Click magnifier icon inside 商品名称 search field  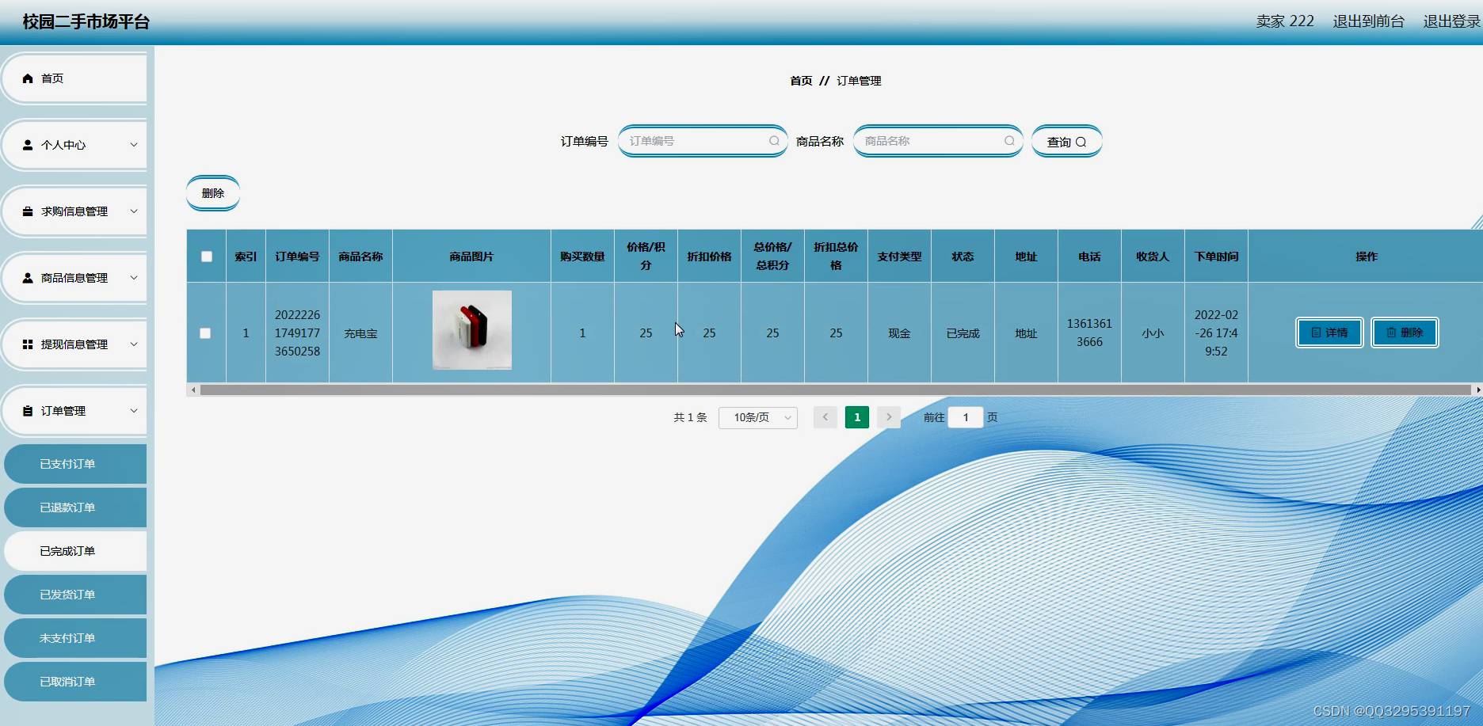tap(1009, 141)
